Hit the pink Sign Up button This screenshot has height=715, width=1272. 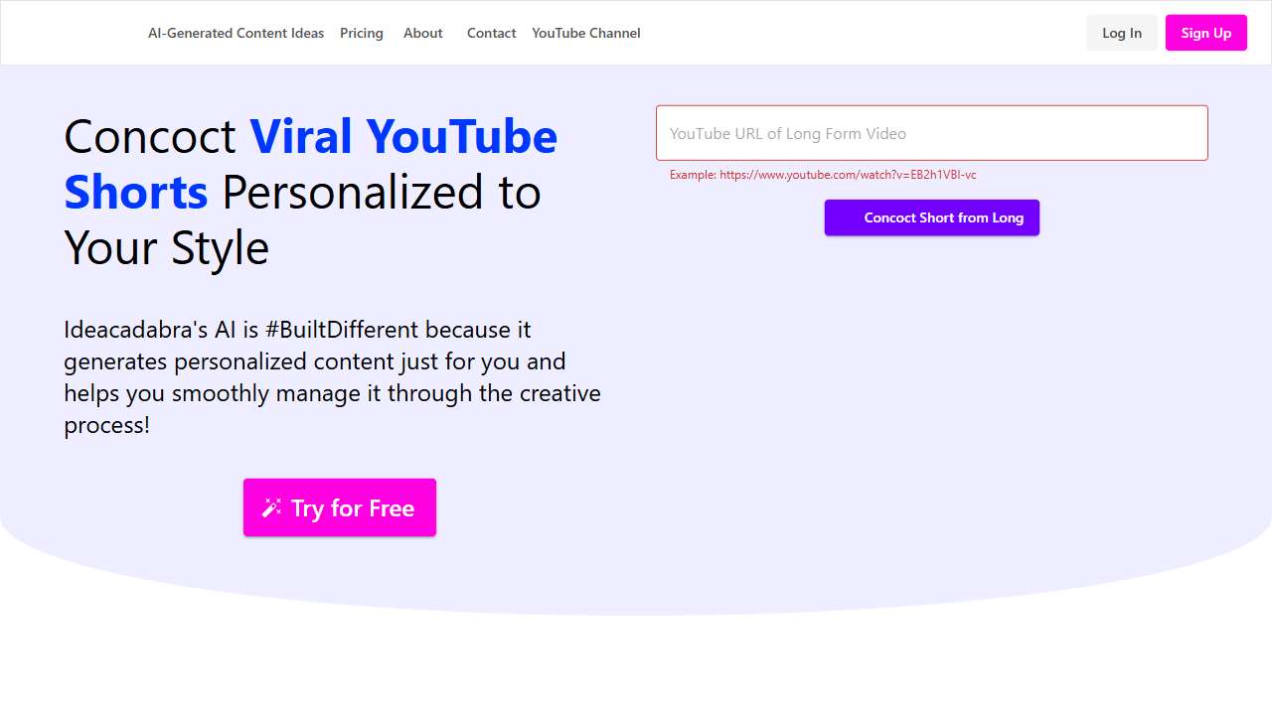(x=1205, y=33)
